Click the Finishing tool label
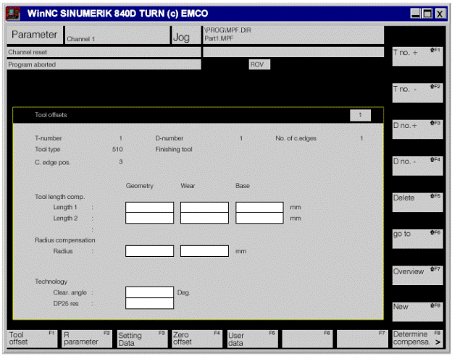Screen dimensions: 452x356 click(174, 149)
